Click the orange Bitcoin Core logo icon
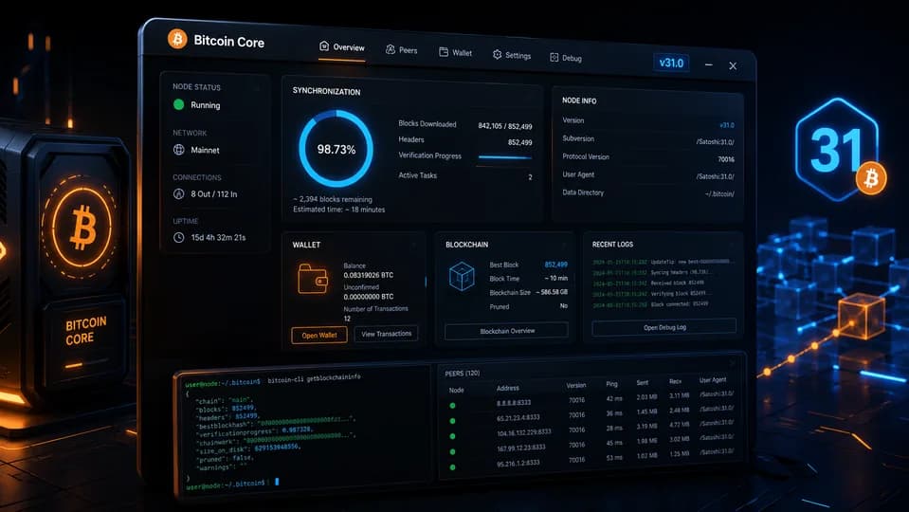 (177, 39)
